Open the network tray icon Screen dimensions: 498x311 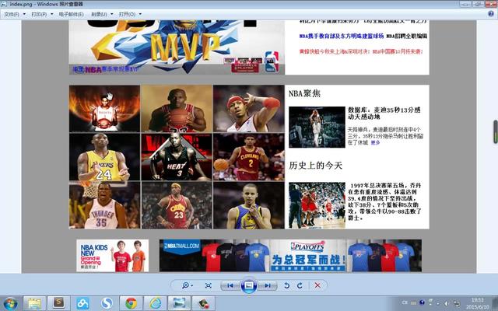pos(457,303)
